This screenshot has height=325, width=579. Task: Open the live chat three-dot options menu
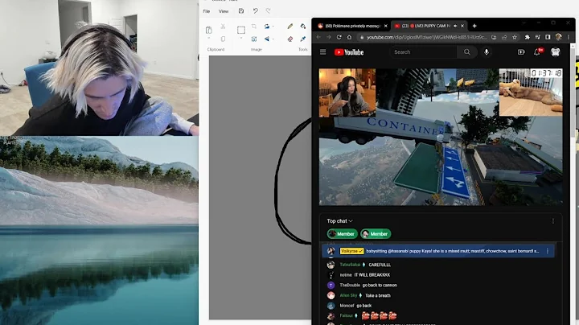(553, 221)
